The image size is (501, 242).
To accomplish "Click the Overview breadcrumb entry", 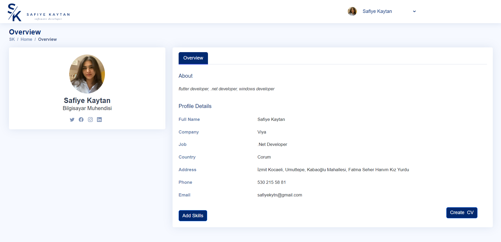I will click(x=48, y=39).
